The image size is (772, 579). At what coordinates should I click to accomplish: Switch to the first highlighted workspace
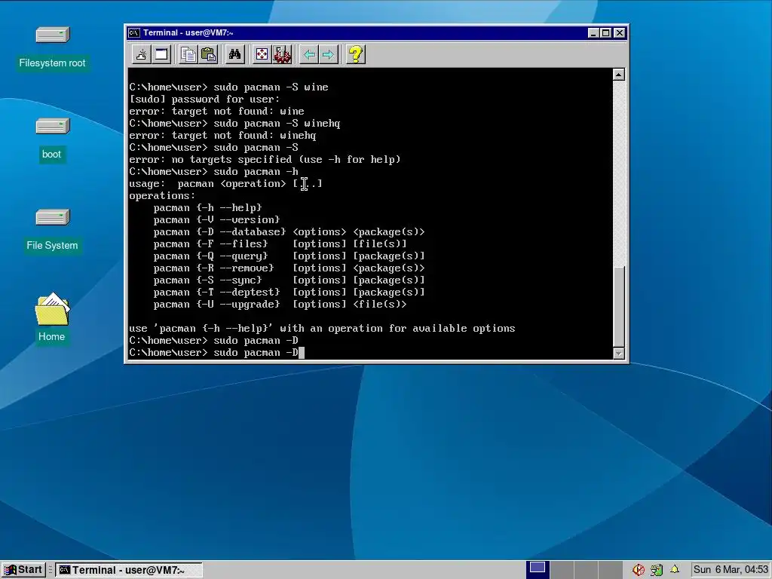click(x=538, y=570)
